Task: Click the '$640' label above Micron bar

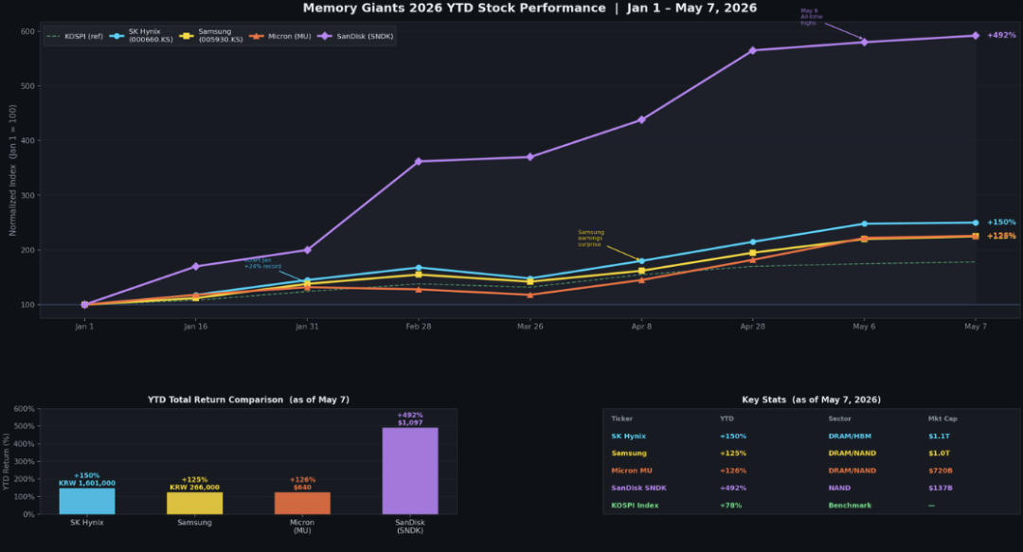Action: [x=302, y=488]
